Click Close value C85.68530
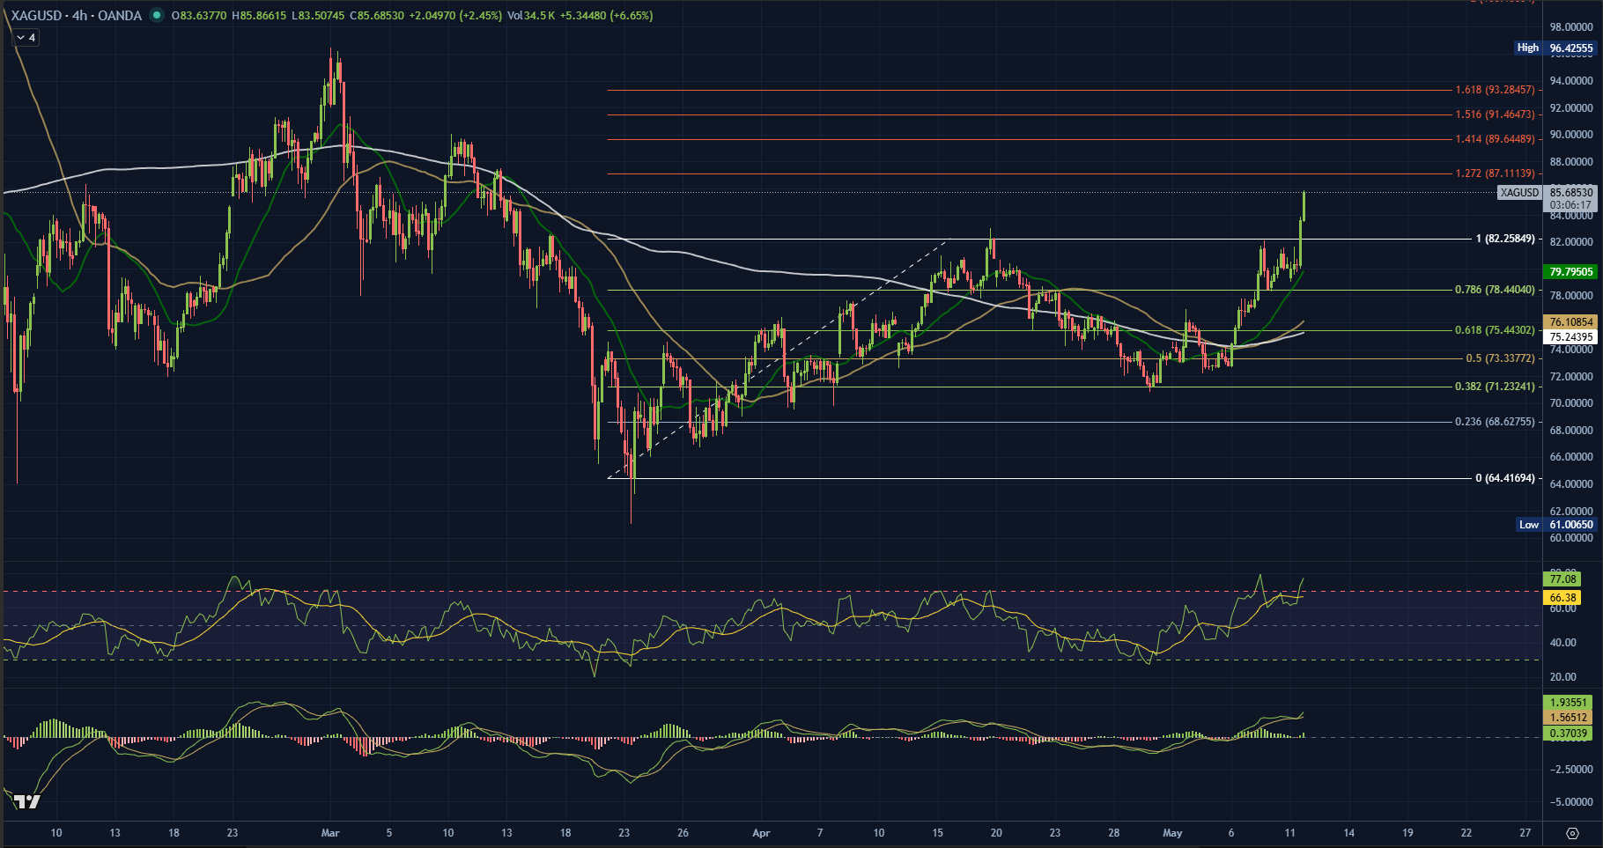The width and height of the screenshot is (1603, 848). pyautogui.click(x=377, y=15)
